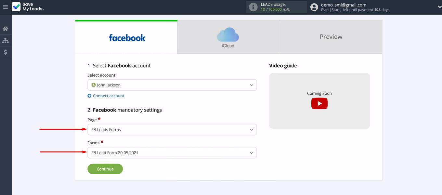442x195 pixels.
Task: Open the connections sitemap icon in the sidebar
Action: [x=5, y=41]
